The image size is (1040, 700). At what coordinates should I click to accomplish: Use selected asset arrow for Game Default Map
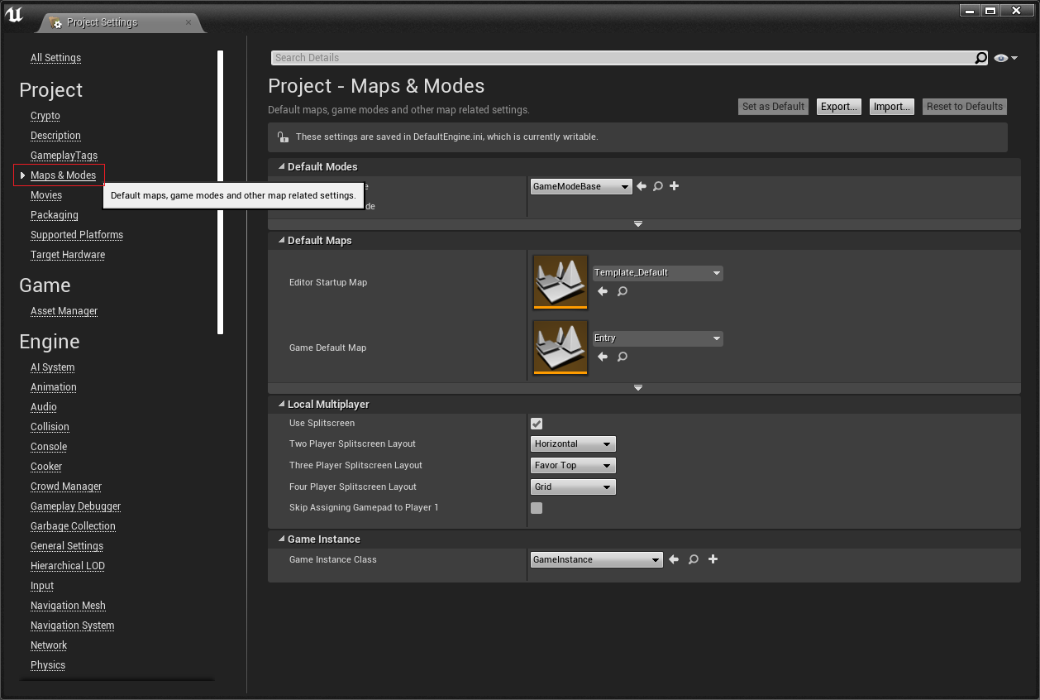(603, 357)
